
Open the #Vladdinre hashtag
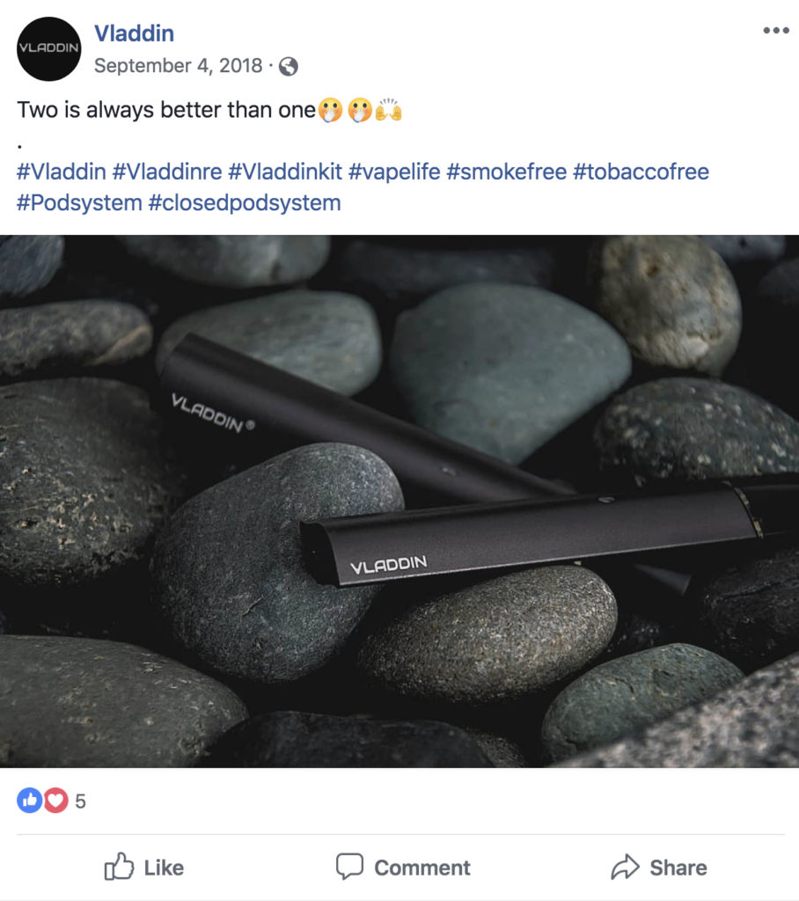pos(167,172)
